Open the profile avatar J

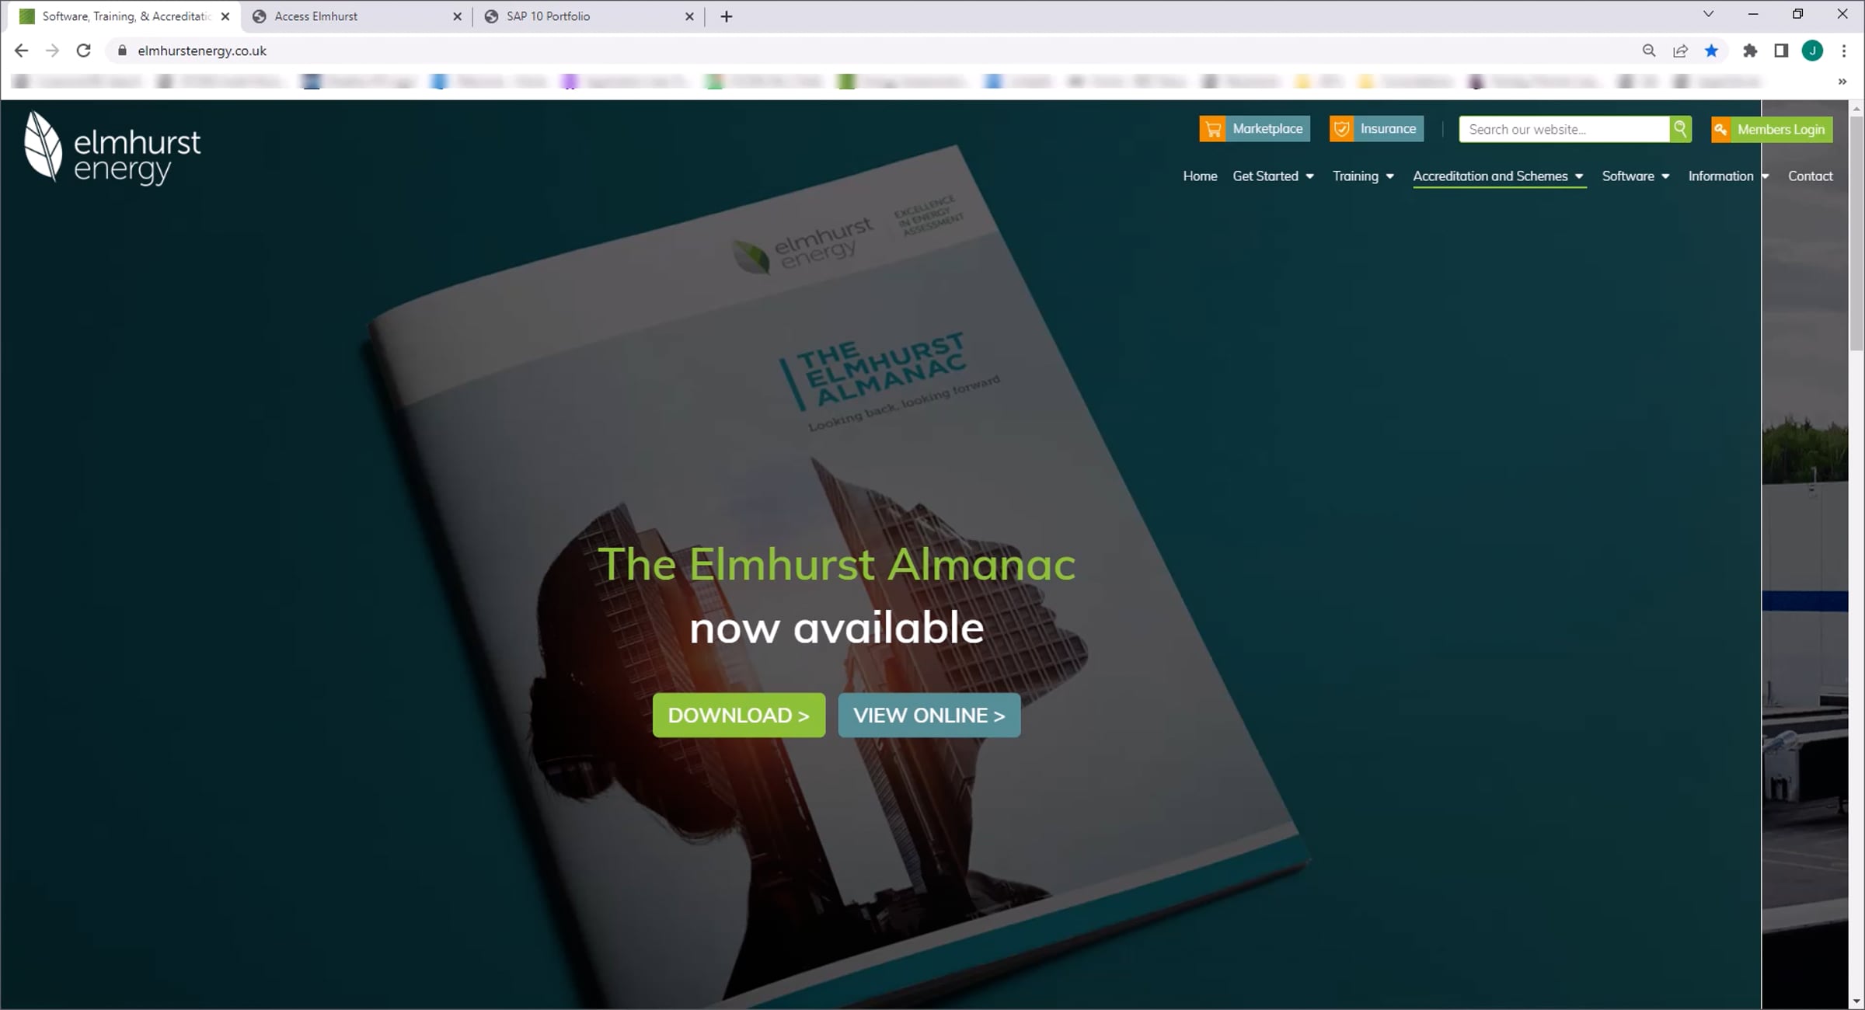pyautogui.click(x=1812, y=50)
